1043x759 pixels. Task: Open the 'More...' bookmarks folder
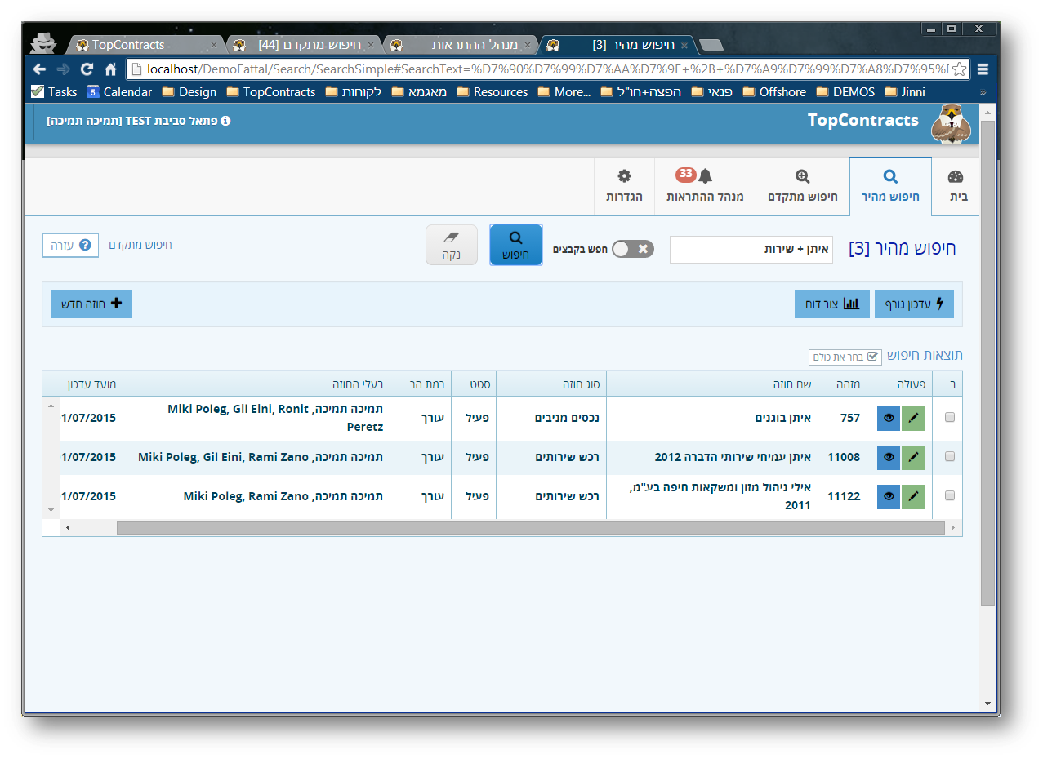(x=564, y=92)
